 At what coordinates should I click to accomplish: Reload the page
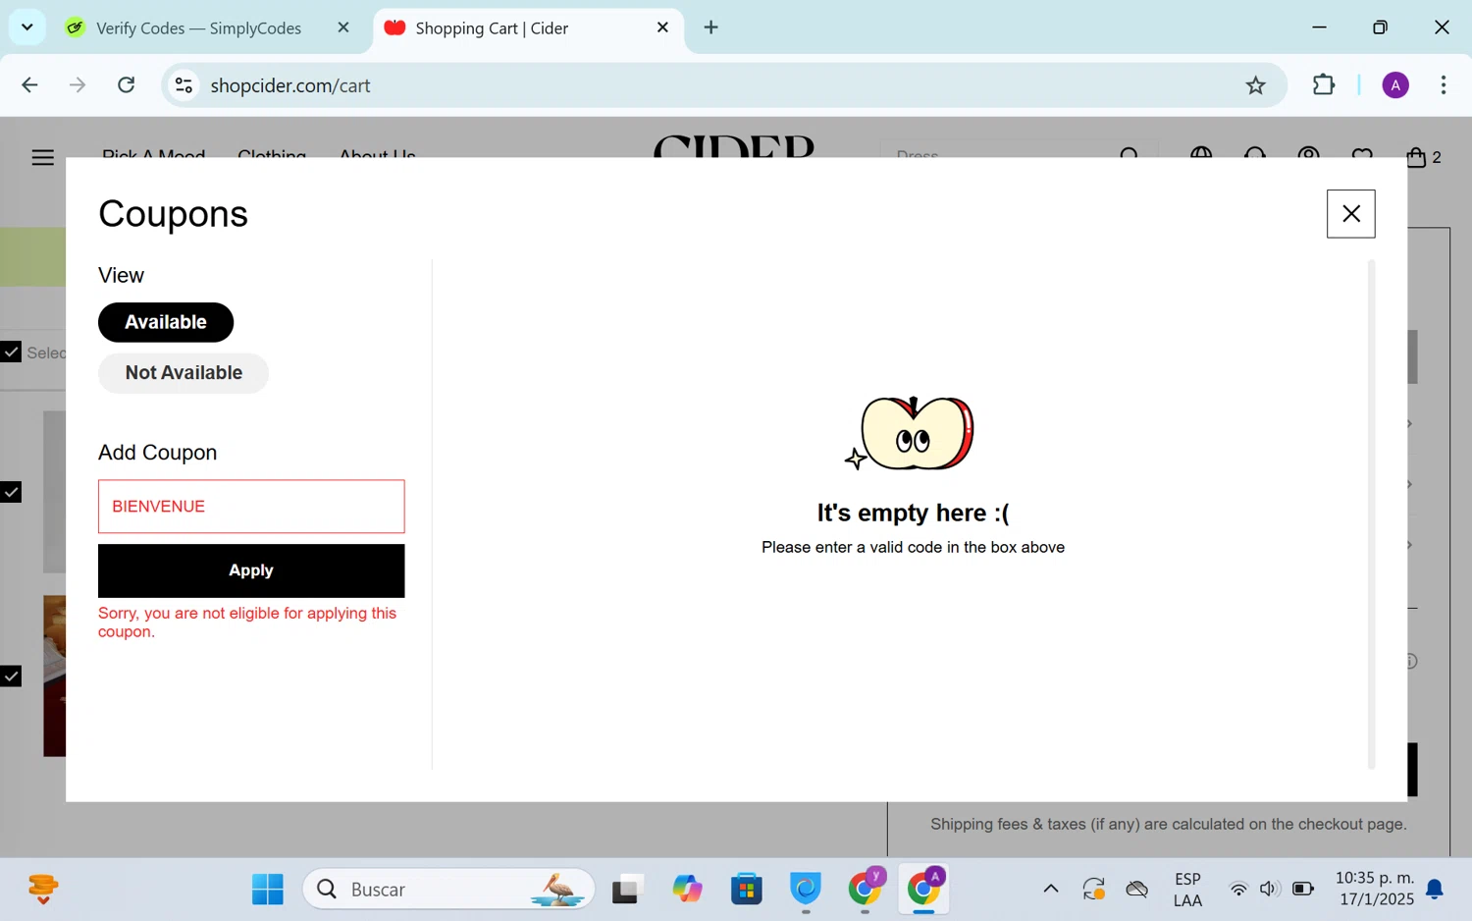(127, 85)
